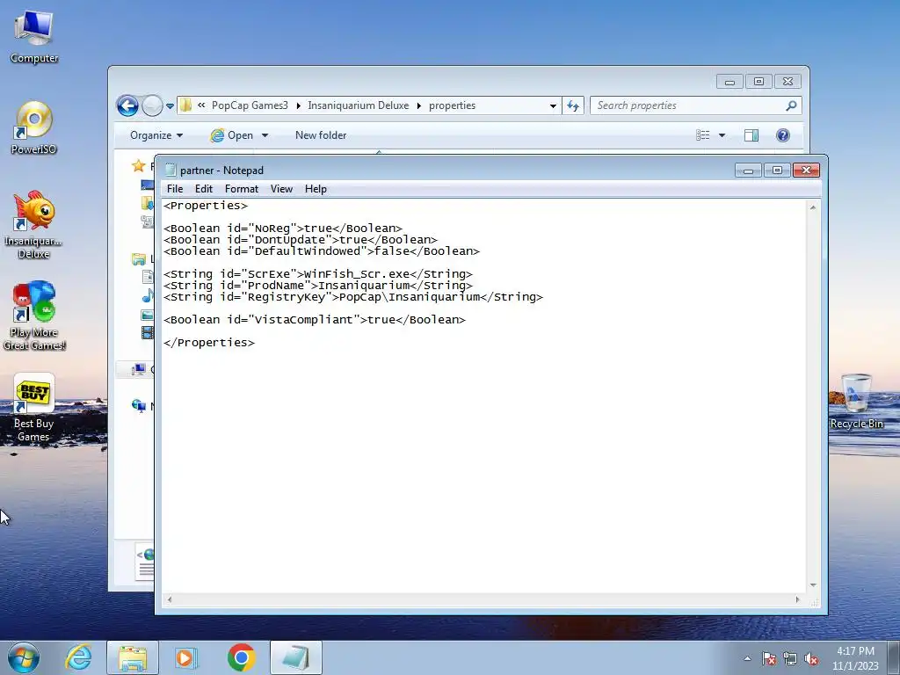
Task: Launch Google Chrome from the taskbar
Action: (241, 657)
